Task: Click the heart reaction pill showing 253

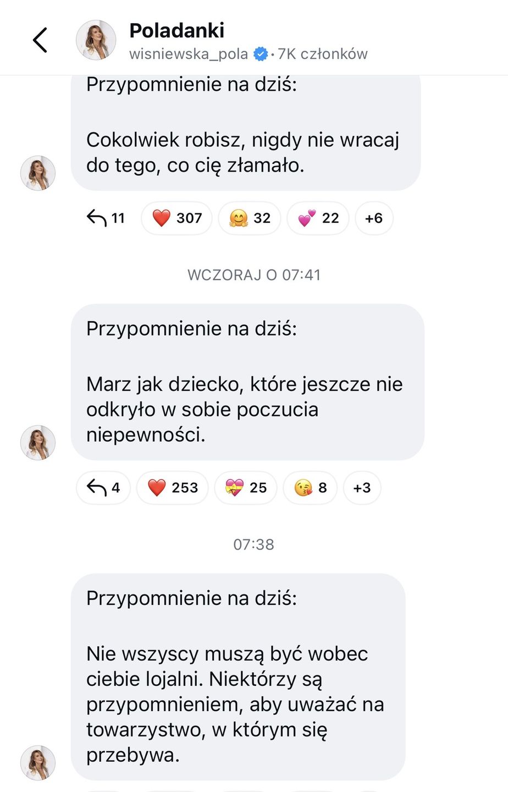Action: click(x=172, y=487)
